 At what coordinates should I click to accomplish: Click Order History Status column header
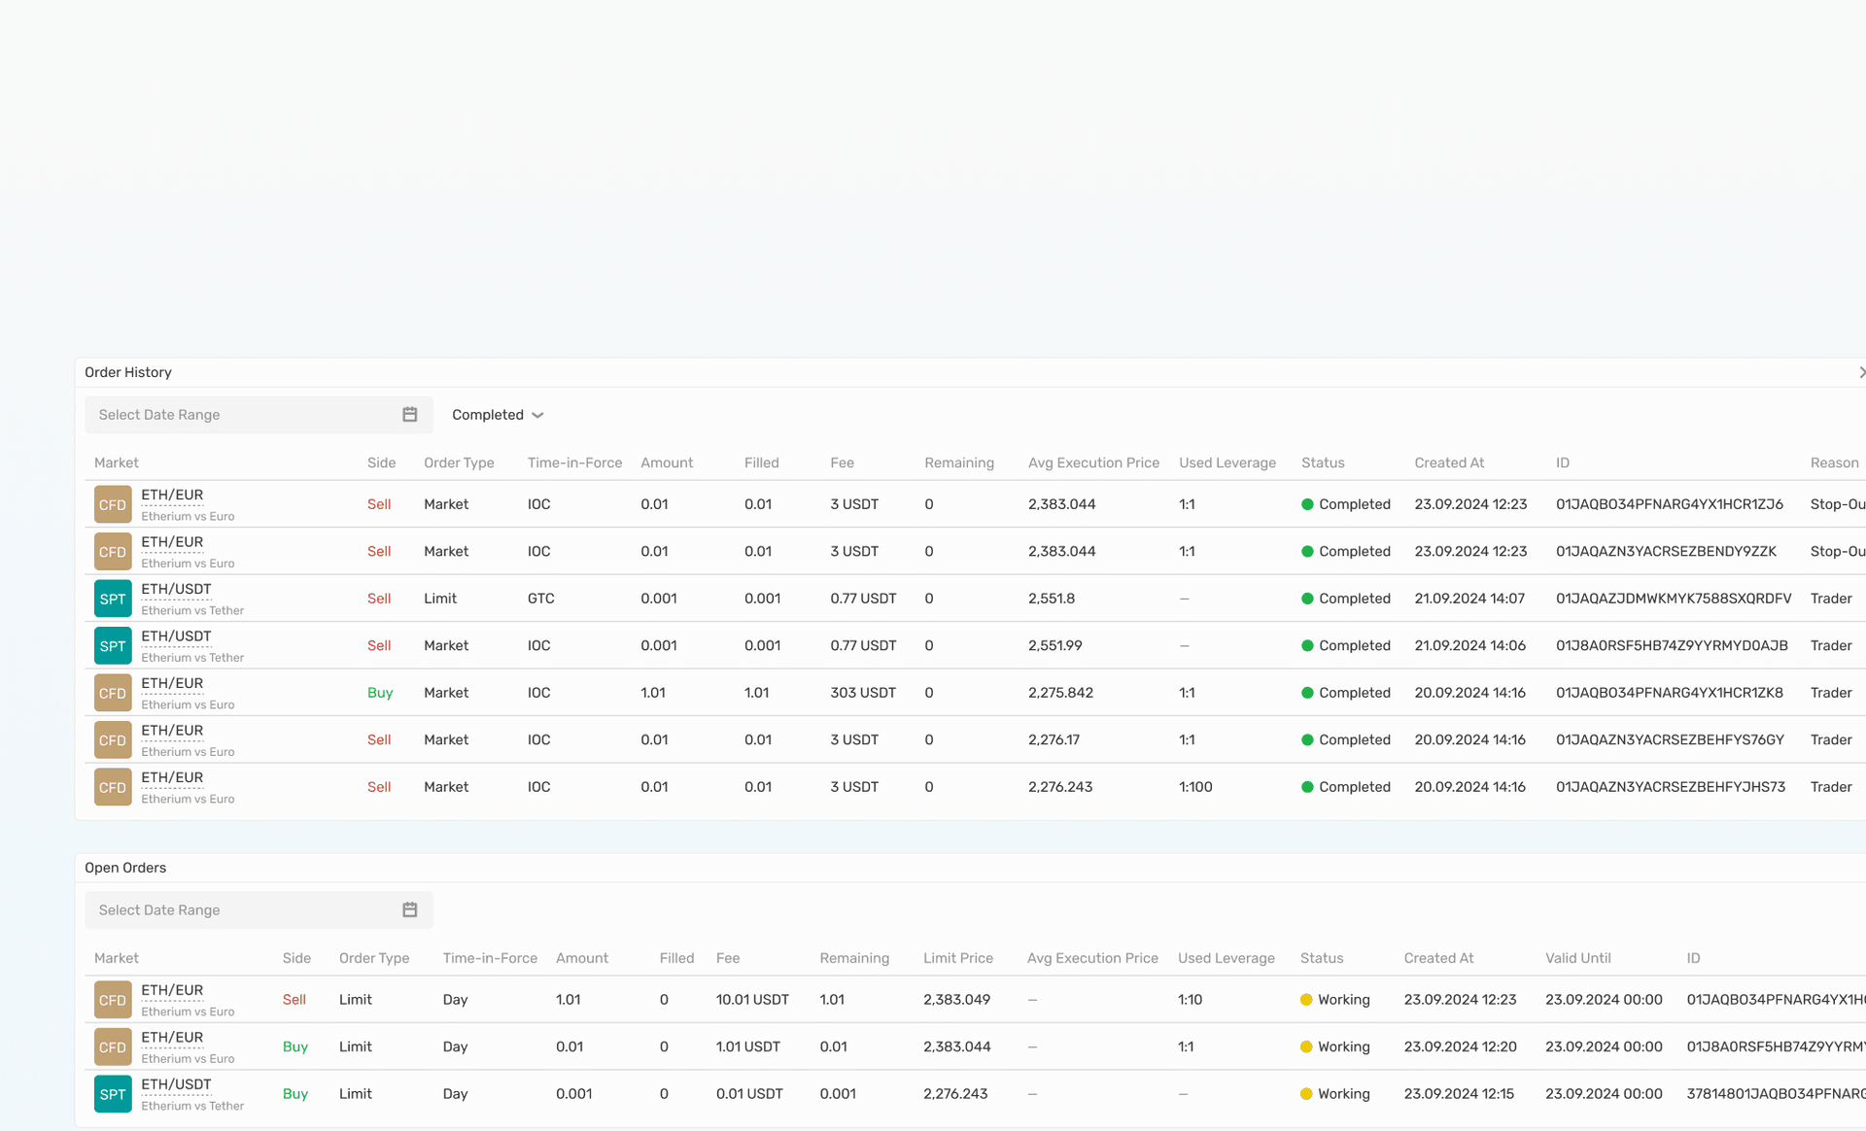pos(1323,463)
